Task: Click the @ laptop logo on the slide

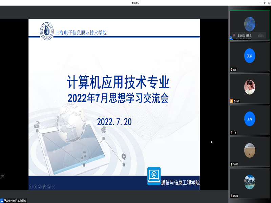Action: 154,176
